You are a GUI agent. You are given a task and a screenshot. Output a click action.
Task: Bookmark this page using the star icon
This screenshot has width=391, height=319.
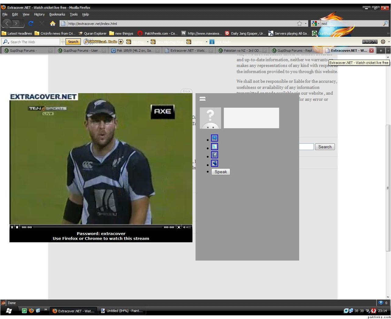(x=300, y=23)
